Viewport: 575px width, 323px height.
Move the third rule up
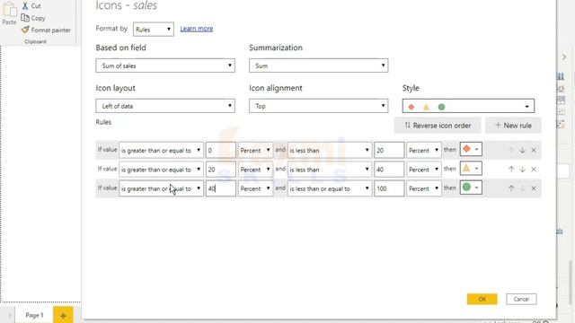coord(511,188)
